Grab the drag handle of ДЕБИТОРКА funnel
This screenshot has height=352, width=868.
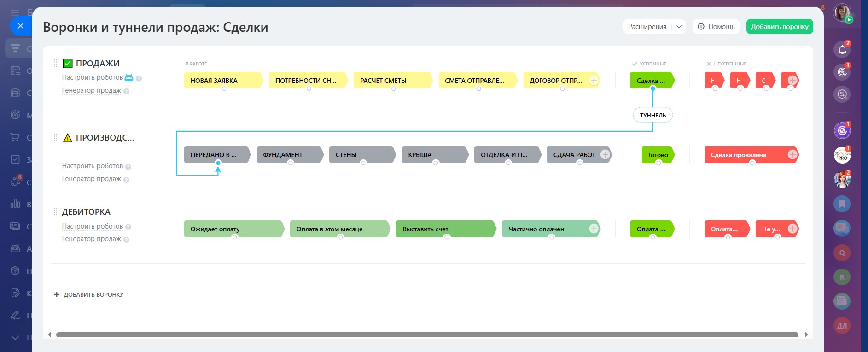pos(55,212)
